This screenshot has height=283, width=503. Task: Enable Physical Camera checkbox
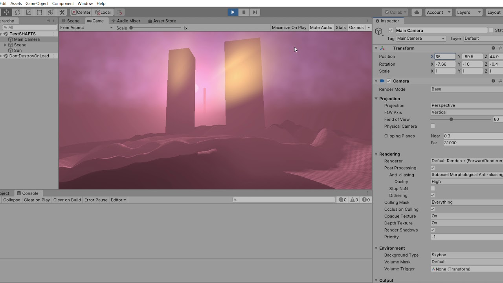pyautogui.click(x=433, y=126)
